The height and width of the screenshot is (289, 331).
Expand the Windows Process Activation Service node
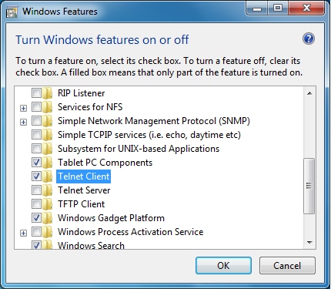(x=23, y=233)
